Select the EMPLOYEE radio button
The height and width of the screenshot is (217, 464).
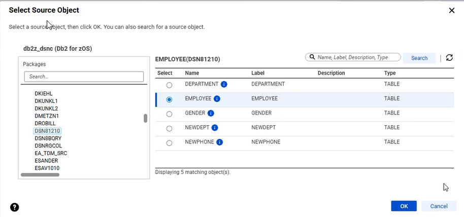coord(169,100)
